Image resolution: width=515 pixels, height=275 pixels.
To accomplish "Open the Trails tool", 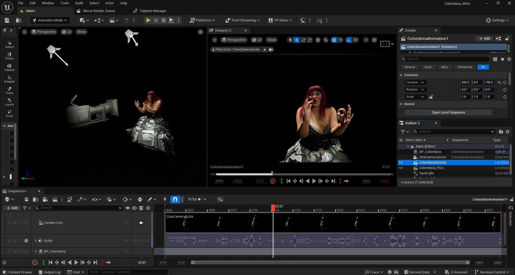I will [x=9, y=91].
